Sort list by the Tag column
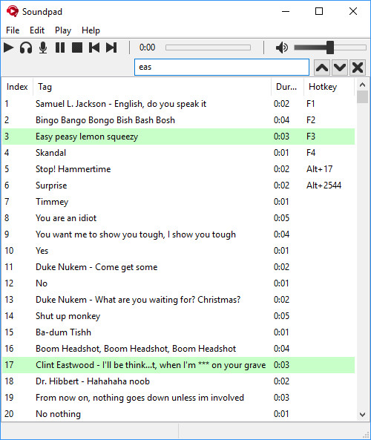Screen dimensions: 371x440 click(152, 87)
